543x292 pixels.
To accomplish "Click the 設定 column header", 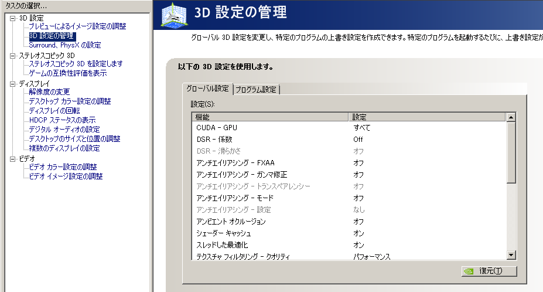I will pos(427,117).
